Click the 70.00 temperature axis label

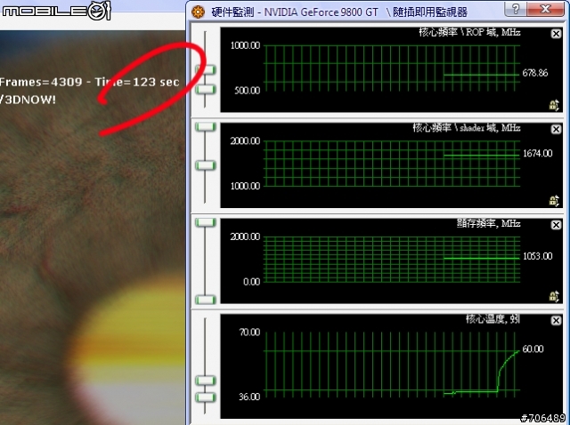[249, 333]
